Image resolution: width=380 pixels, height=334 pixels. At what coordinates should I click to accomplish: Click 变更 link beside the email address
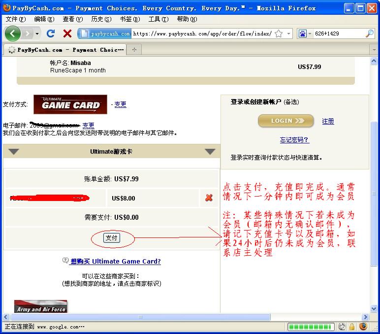(88, 125)
